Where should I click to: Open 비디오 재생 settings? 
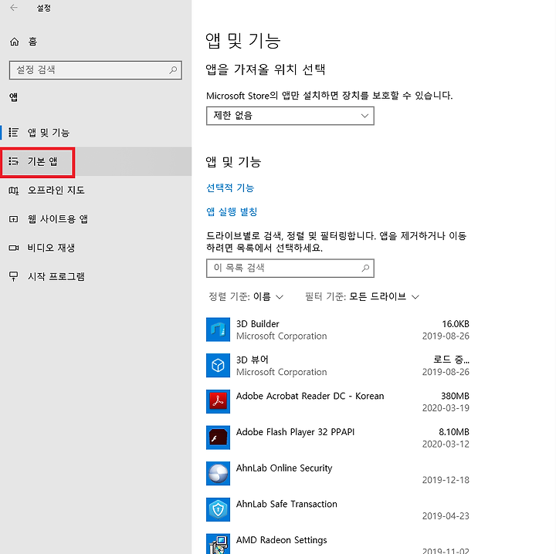tap(96, 248)
